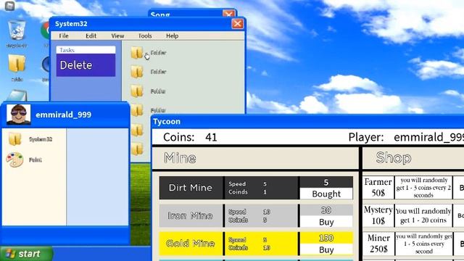Click Iron Mine speed and coins stats
464x261 pixels.
click(x=261, y=216)
